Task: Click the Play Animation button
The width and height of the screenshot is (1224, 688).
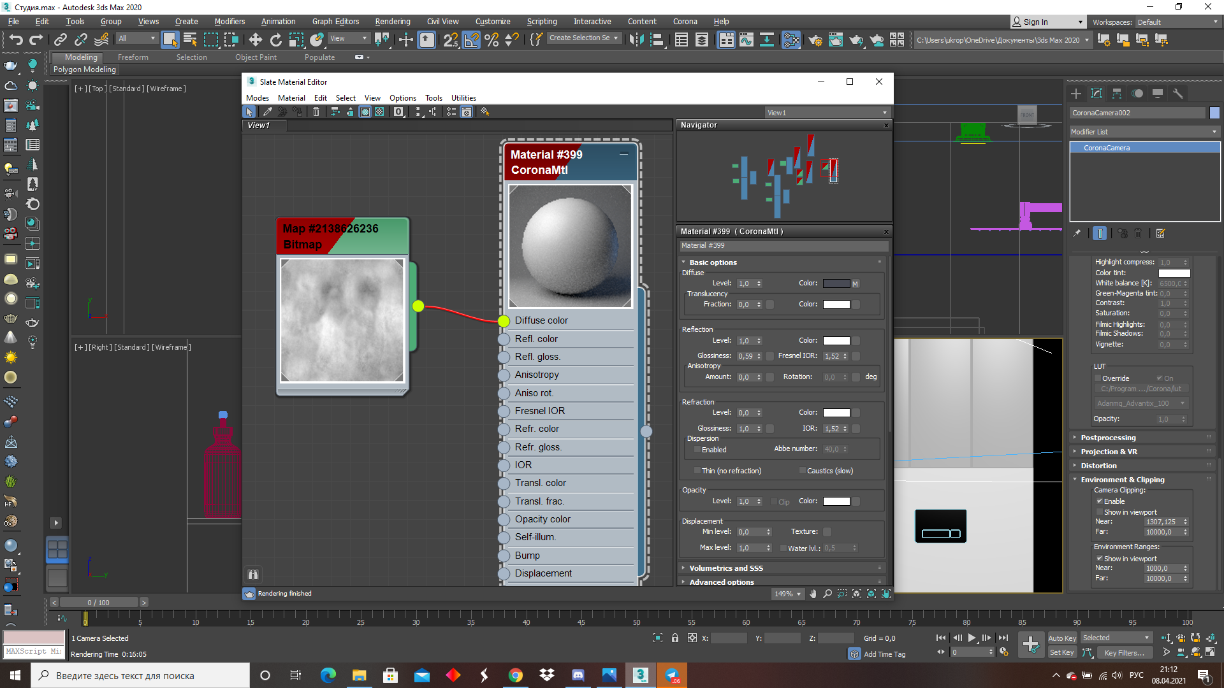Action: [972, 638]
